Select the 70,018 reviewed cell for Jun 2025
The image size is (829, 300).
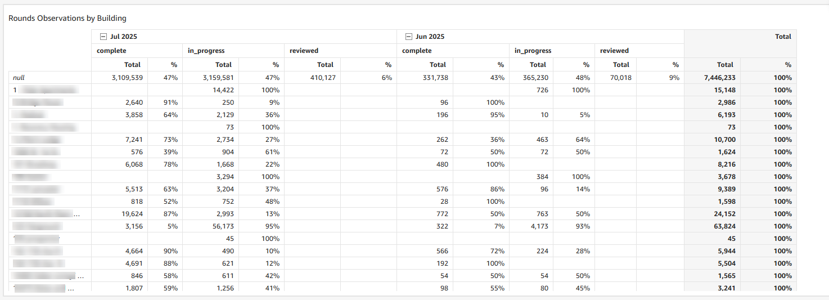point(619,78)
